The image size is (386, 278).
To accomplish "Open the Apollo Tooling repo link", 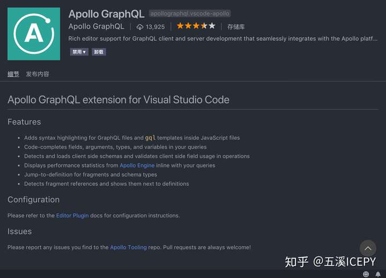I will pyautogui.click(x=128, y=247).
